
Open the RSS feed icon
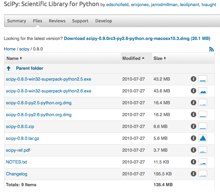(211, 49)
